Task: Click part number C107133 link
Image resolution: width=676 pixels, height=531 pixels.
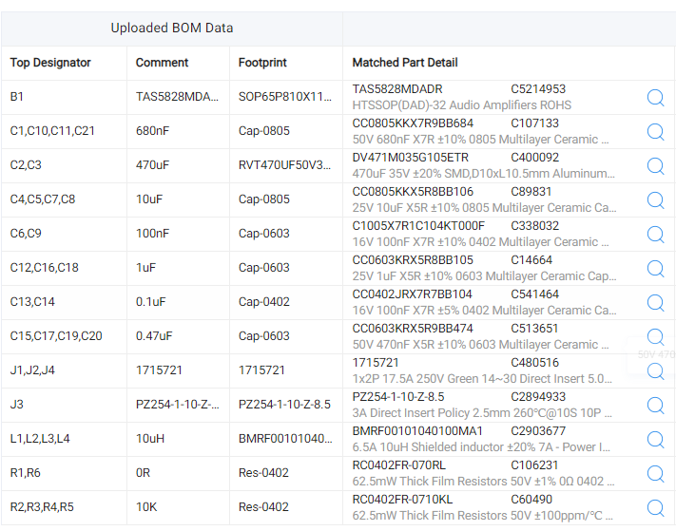Action: coord(534,123)
